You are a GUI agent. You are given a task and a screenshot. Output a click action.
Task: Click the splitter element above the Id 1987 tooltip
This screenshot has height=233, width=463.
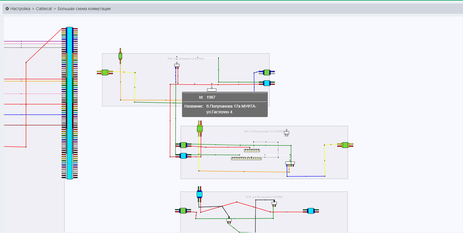pyautogui.click(x=212, y=90)
